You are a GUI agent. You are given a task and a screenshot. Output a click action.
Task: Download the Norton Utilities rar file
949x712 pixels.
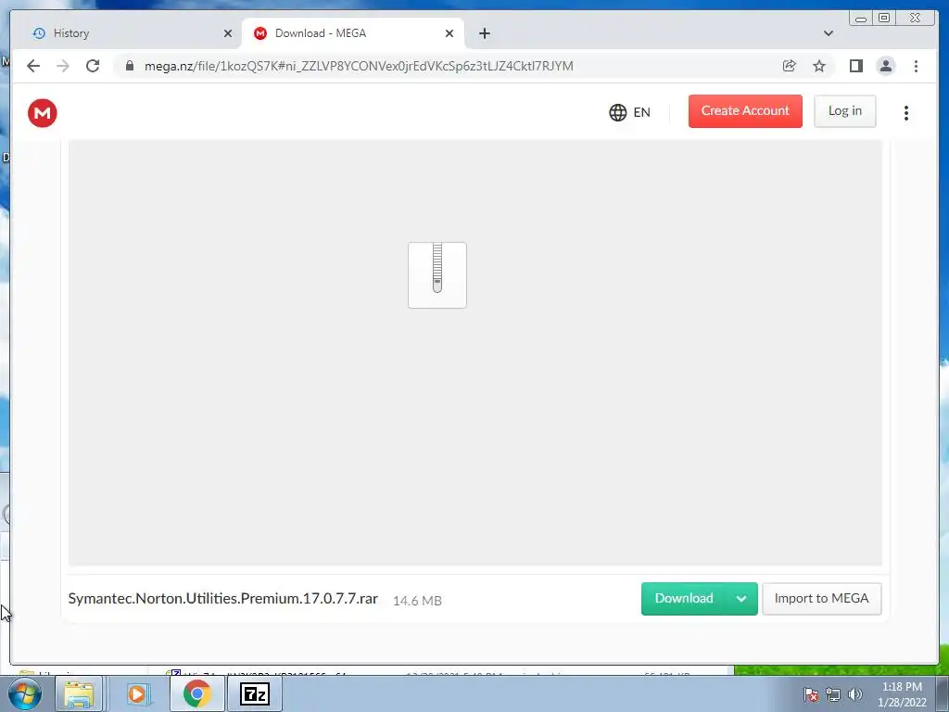point(684,599)
